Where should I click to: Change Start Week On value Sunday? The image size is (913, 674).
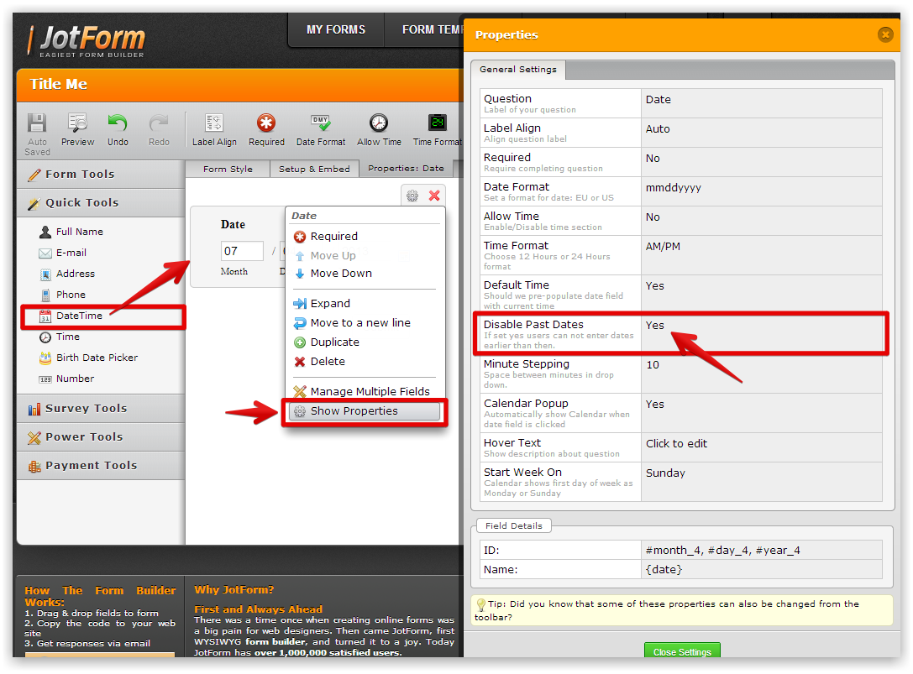point(761,481)
